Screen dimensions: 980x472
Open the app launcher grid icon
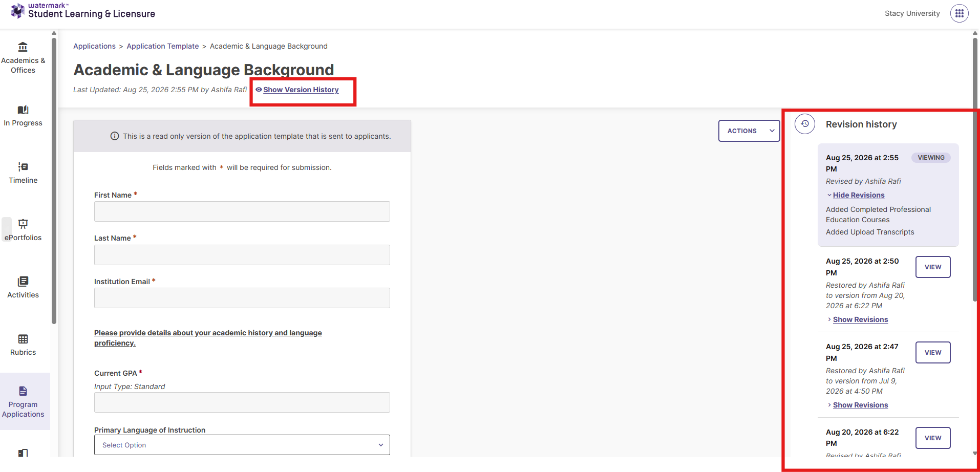[x=960, y=13]
